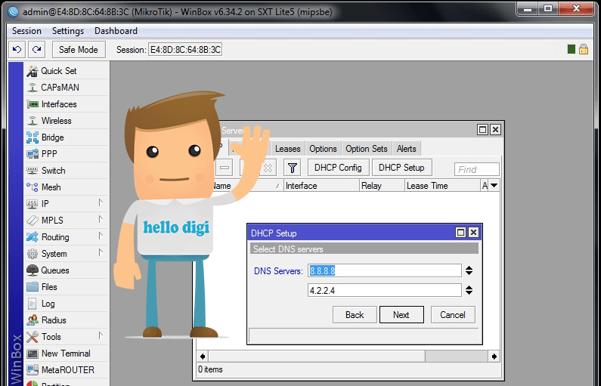Maximize the DHCP Setup dialog
This screenshot has height=386, width=601.
point(461,233)
